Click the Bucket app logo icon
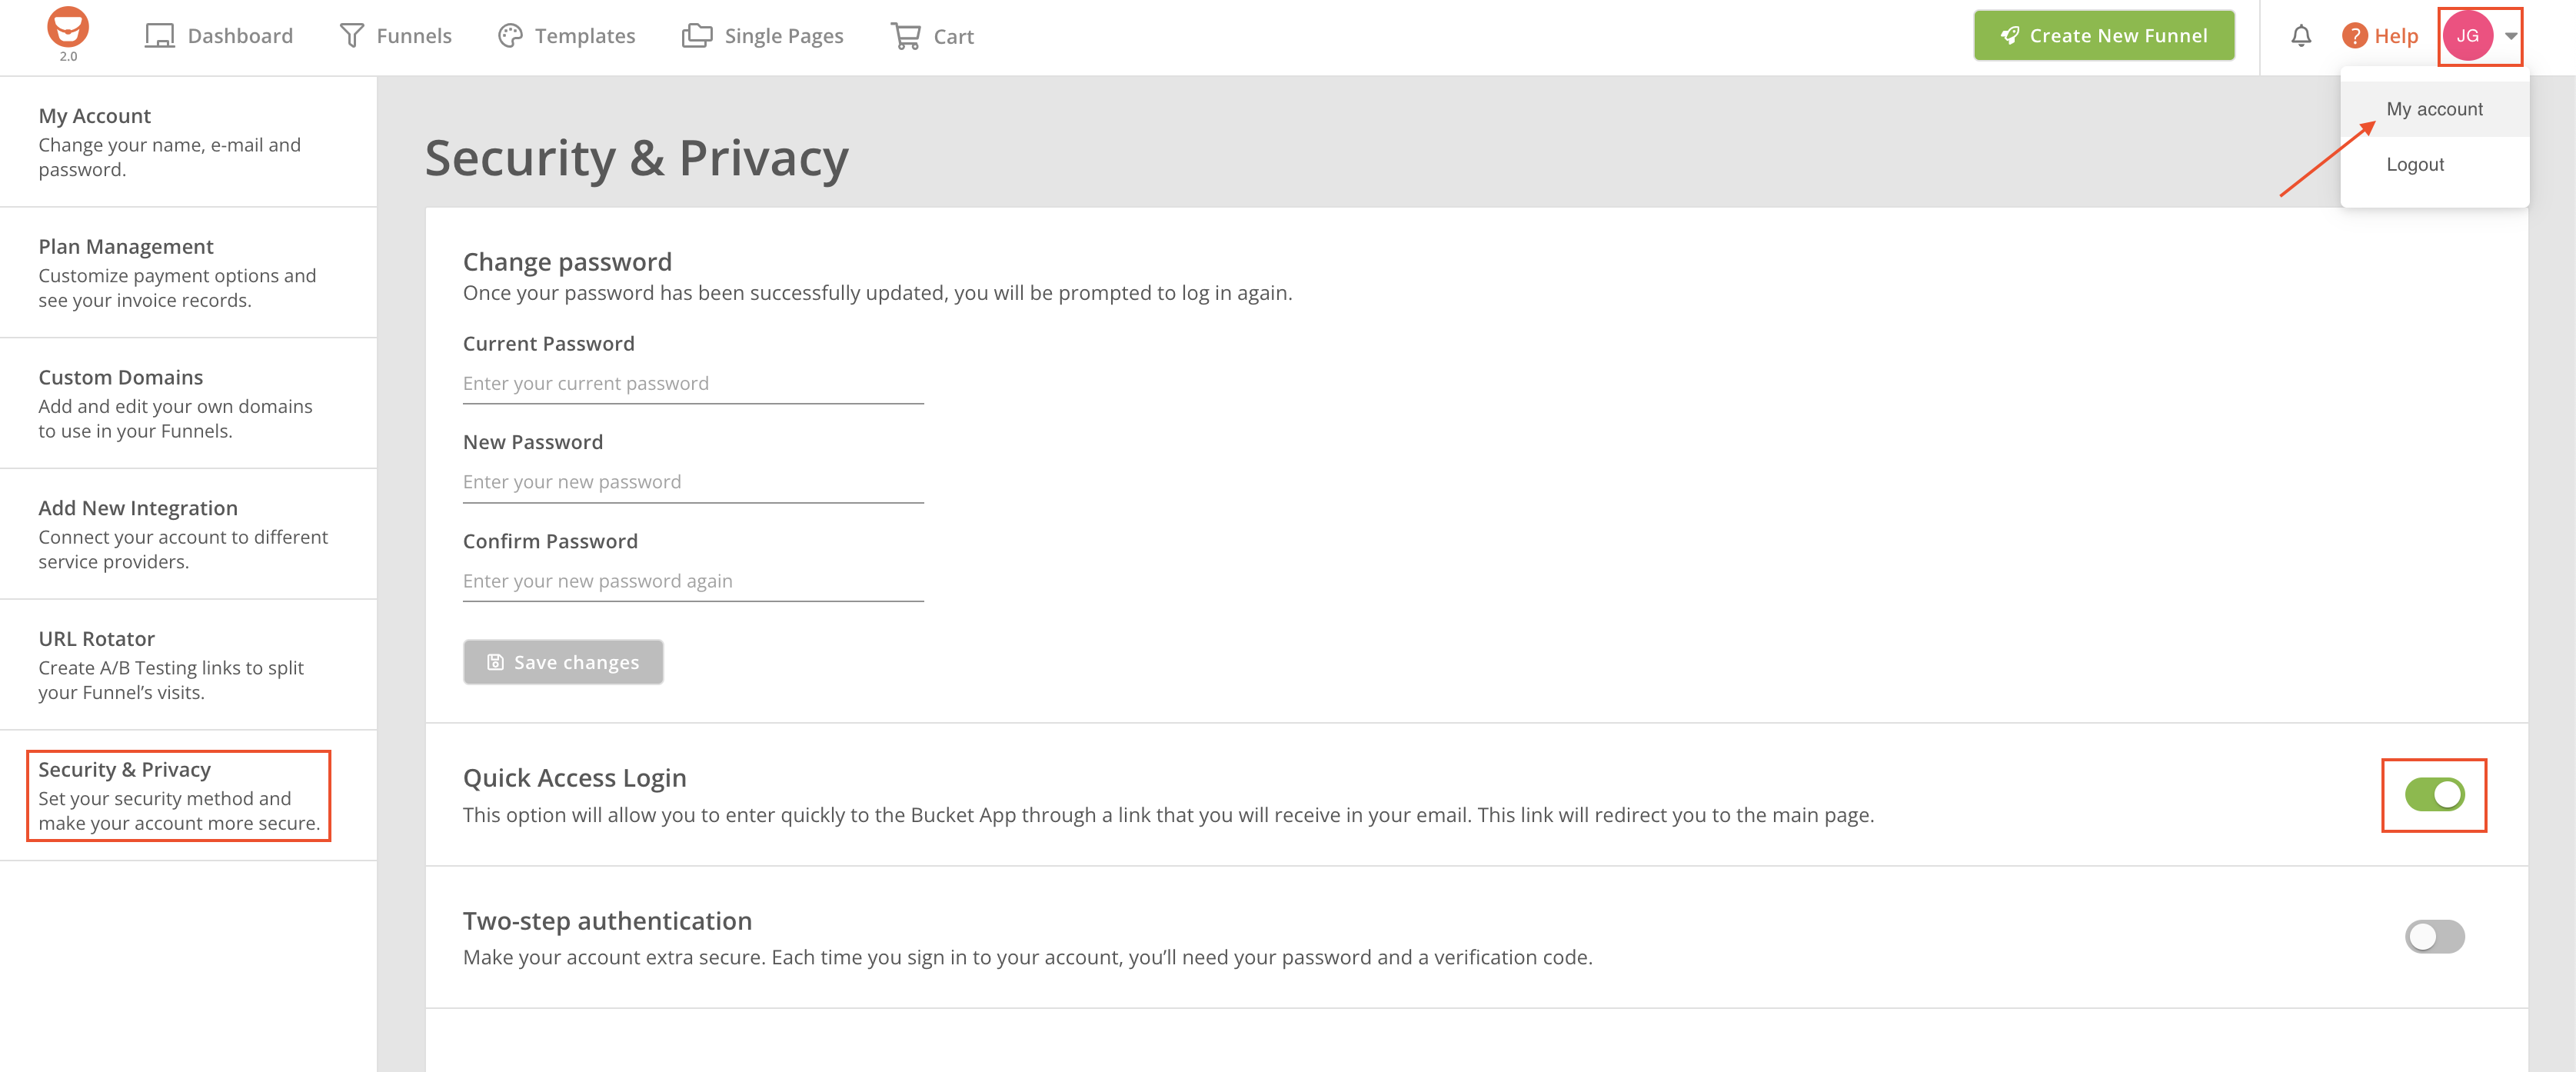 pyautogui.click(x=68, y=28)
